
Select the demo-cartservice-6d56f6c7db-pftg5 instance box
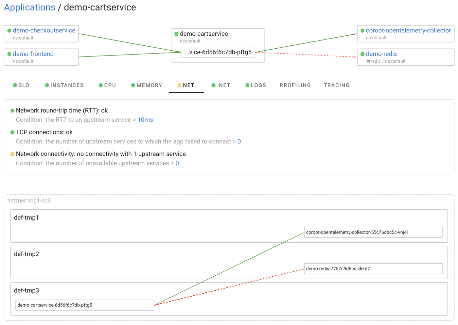point(84,305)
